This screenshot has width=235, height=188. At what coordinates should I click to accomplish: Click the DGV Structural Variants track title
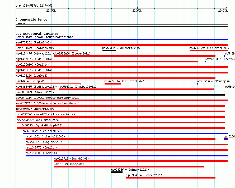coord(37,34)
